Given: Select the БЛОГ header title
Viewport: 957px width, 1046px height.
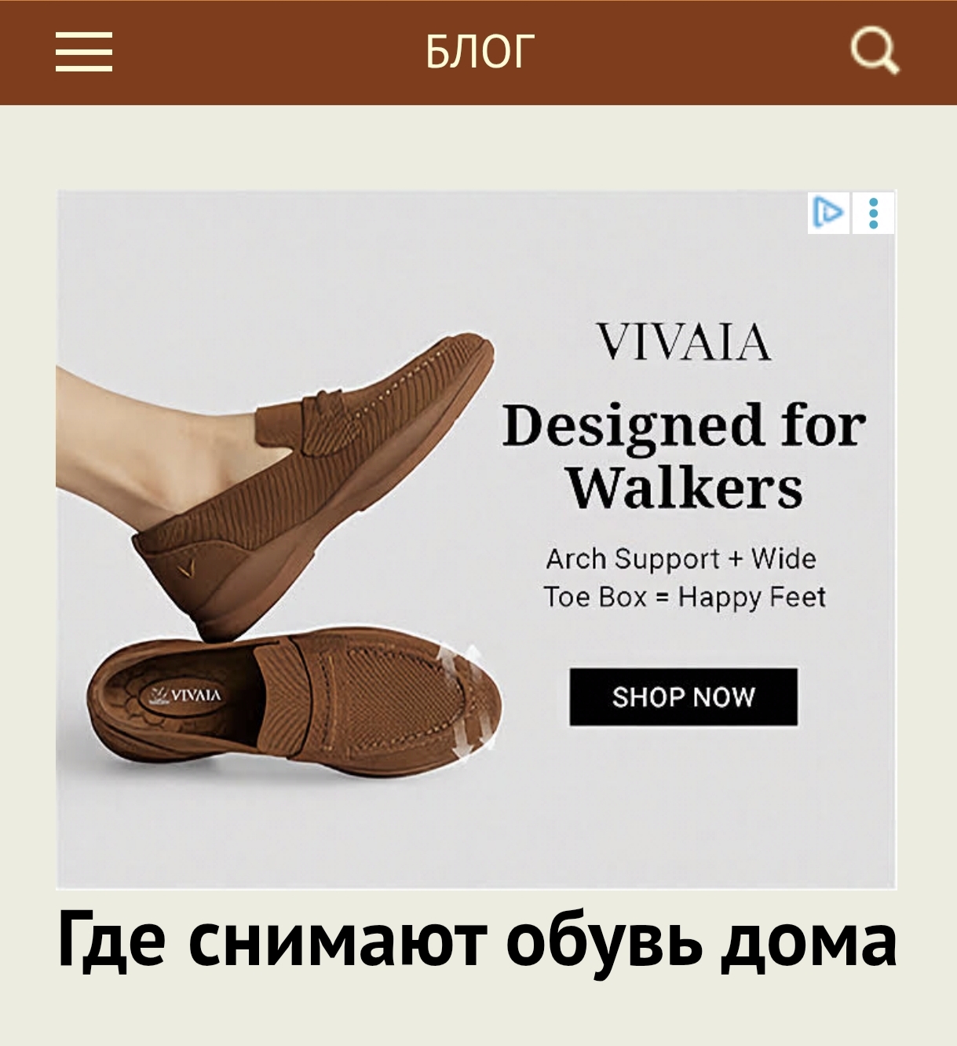Looking at the screenshot, I should [x=480, y=52].
